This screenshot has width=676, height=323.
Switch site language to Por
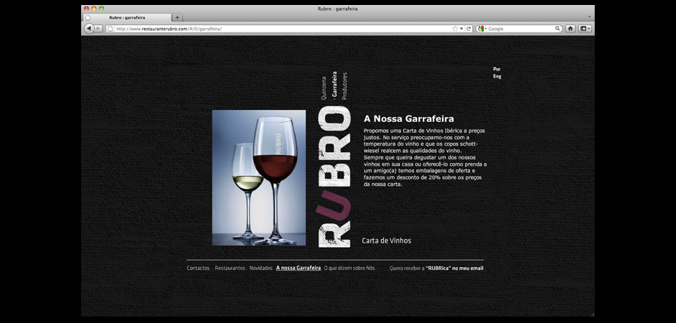click(497, 69)
